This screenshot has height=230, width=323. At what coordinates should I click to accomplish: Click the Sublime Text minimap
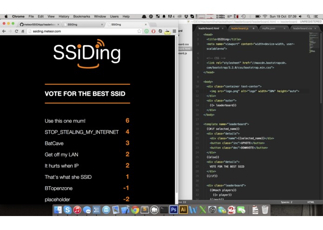point(313,42)
